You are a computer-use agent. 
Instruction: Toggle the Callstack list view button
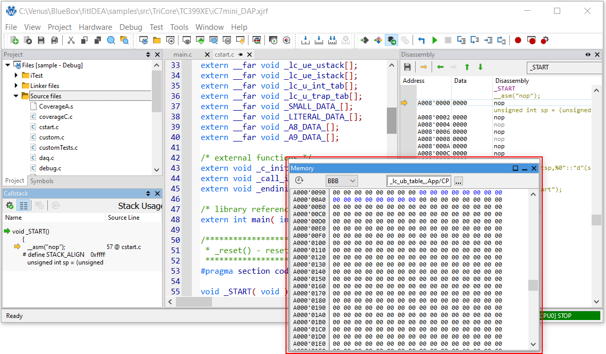[23, 205]
